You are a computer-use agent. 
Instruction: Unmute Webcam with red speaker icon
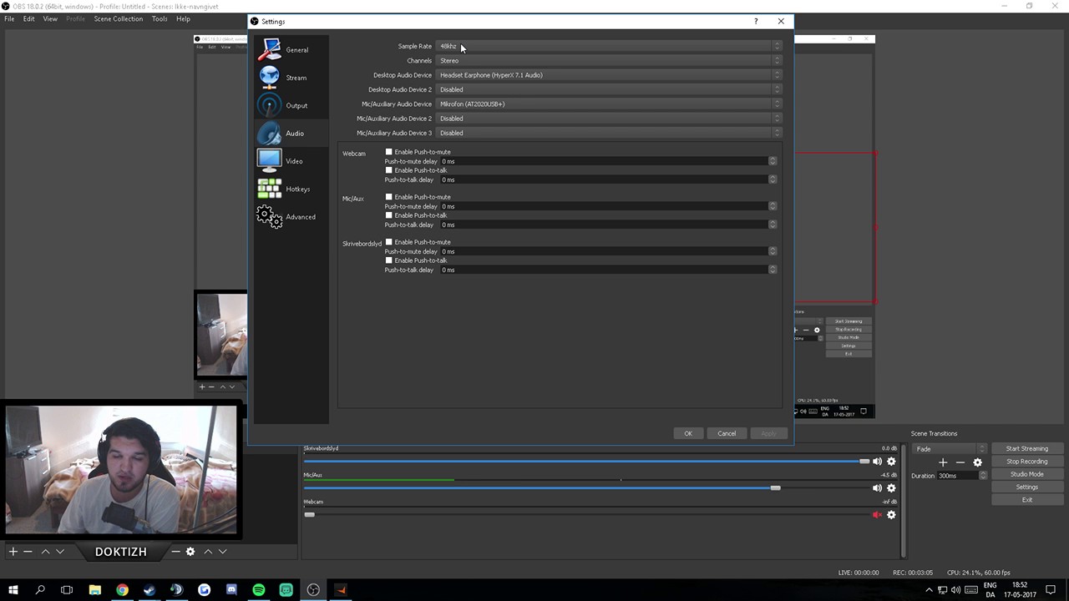(877, 515)
